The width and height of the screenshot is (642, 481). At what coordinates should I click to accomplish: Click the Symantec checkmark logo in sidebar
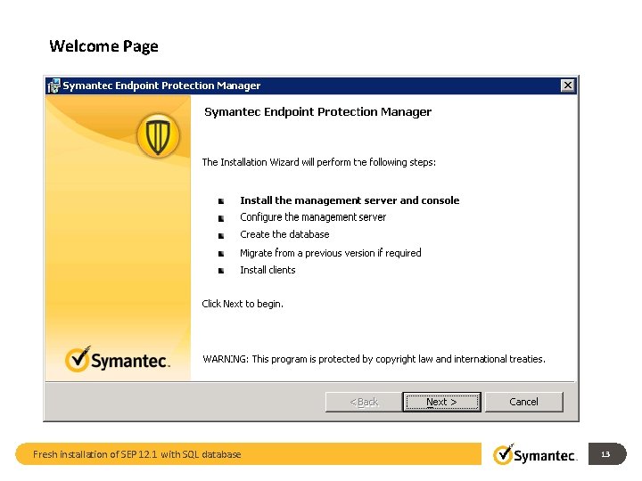118,359
